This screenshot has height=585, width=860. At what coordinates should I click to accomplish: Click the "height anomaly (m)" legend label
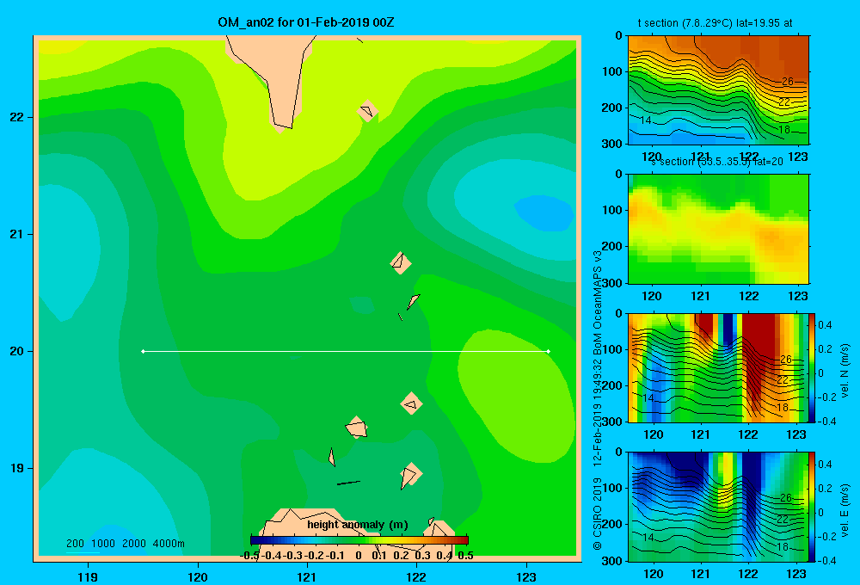pos(358,525)
